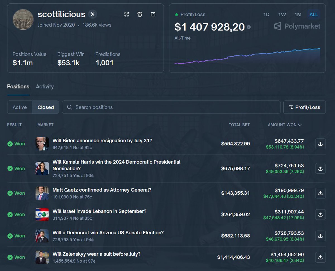Open the external link share icon

[153, 14]
